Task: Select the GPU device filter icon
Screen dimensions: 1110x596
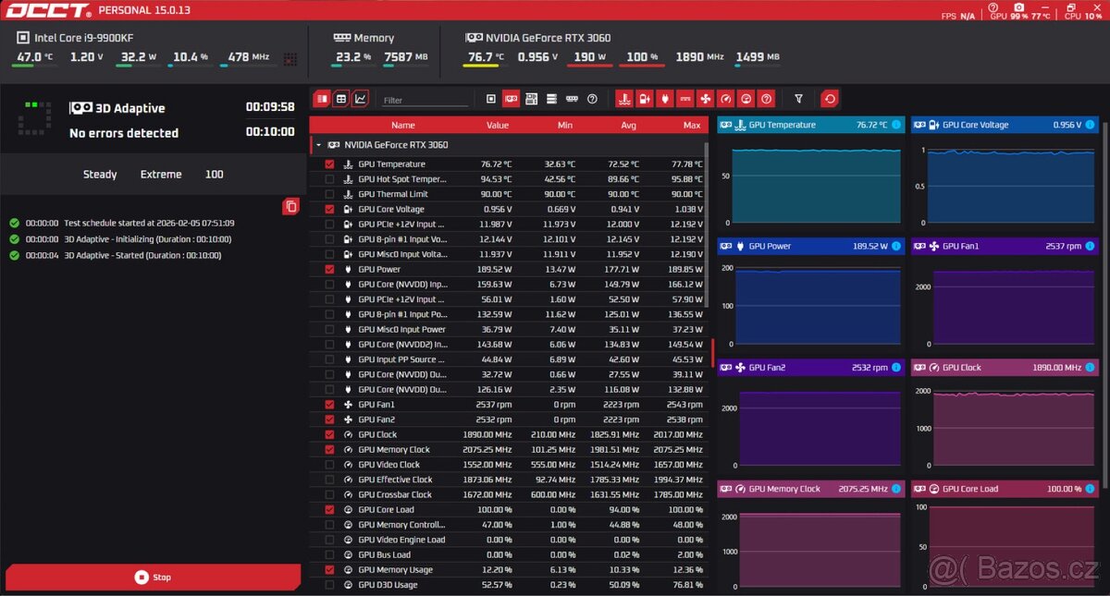Action: tap(511, 98)
